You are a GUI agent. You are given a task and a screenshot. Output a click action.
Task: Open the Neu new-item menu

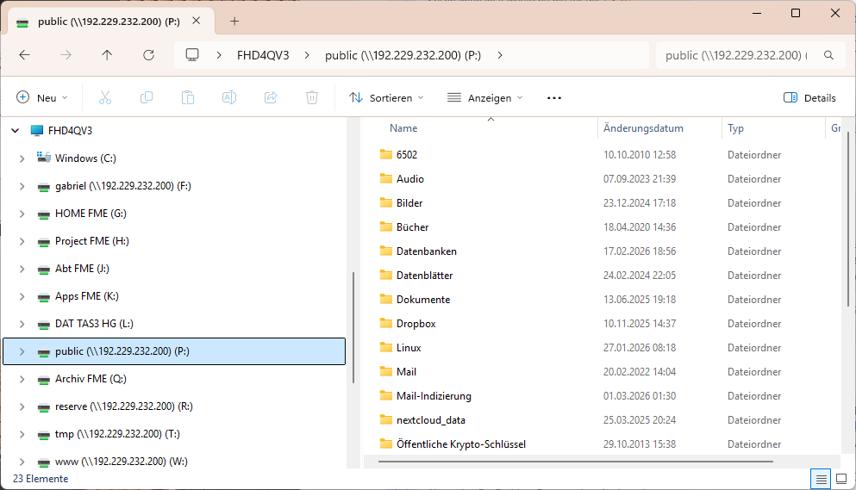pos(41,98)
